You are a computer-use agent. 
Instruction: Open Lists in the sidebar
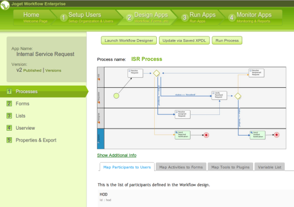point(21,116)
